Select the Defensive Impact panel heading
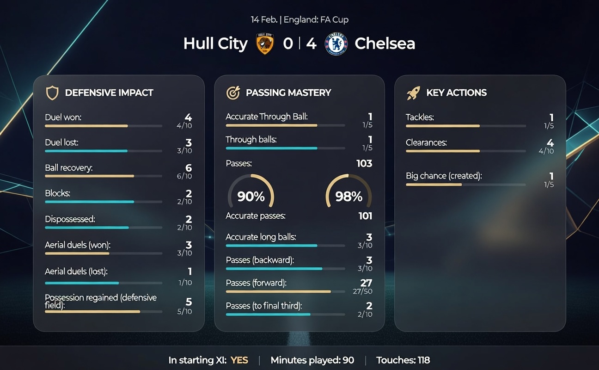The width and height of the screenshot is (599, 370). [109, 93]
